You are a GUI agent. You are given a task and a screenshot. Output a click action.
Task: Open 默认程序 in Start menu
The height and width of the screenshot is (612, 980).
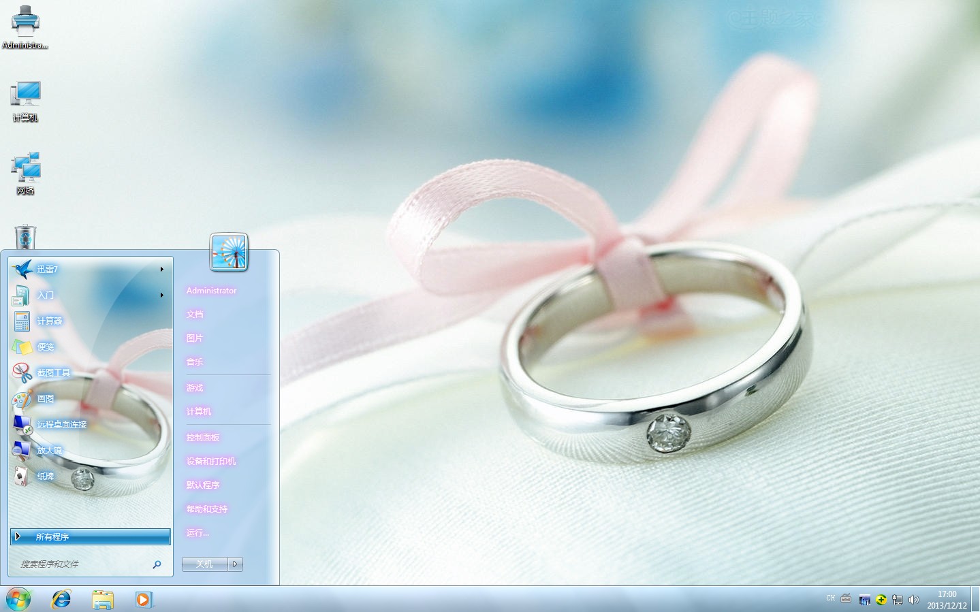pyautogui.click(x=203, y=485)
